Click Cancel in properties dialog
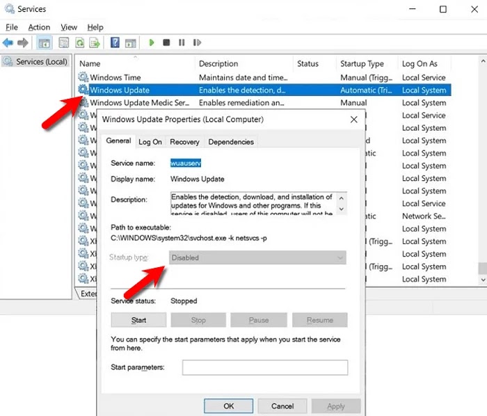 pyautogui.click(x=282, y=406)
